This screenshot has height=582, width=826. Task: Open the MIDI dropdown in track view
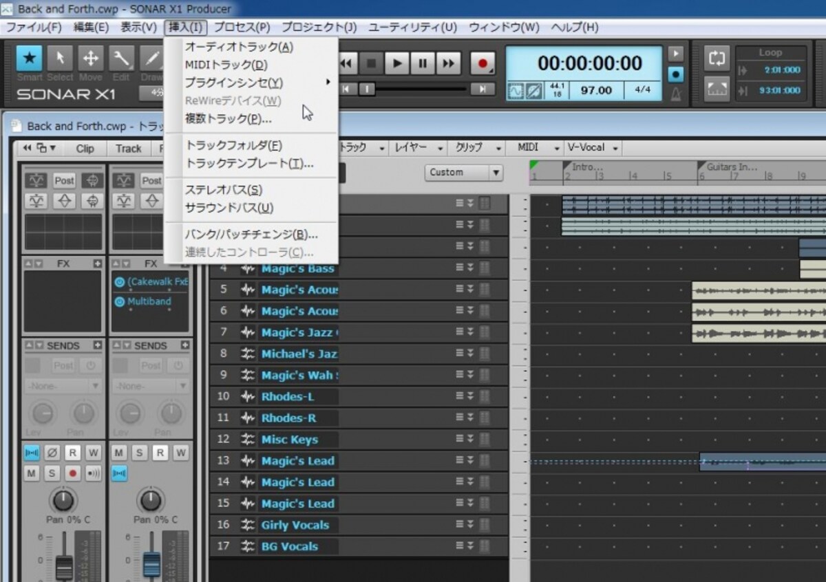536,148
